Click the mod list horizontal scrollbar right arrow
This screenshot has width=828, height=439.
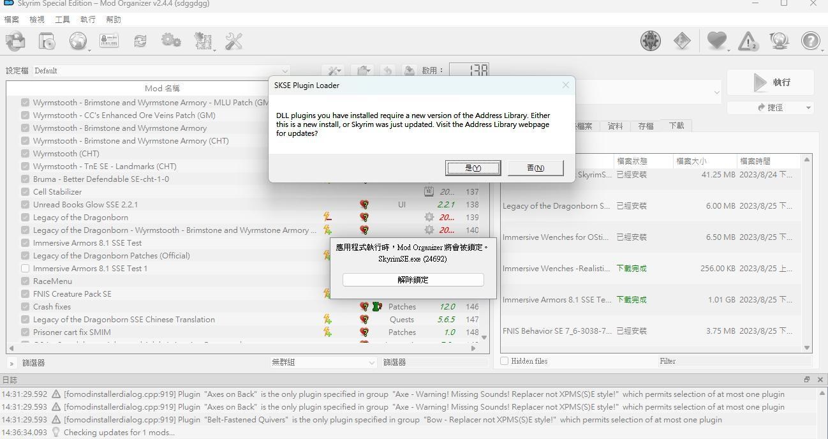[473, 348]
